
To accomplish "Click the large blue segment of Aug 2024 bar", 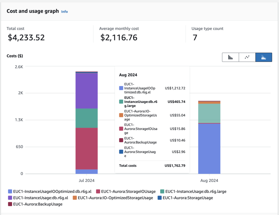I will (209, 149).
